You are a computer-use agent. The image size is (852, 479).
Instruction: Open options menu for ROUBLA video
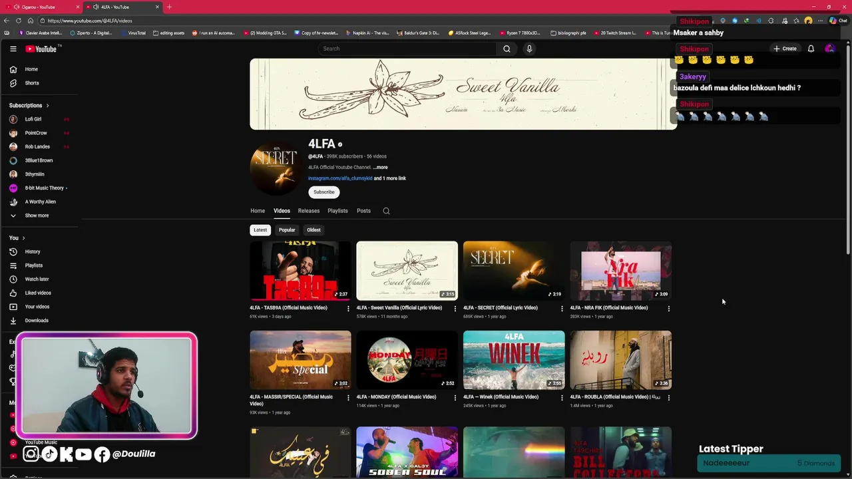pyautogui.click(x=669, y=397)
